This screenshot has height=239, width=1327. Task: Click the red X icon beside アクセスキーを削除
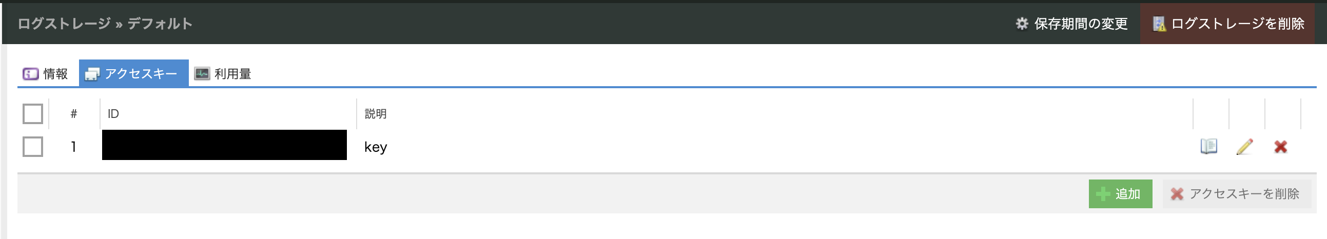pos(1177,194)
